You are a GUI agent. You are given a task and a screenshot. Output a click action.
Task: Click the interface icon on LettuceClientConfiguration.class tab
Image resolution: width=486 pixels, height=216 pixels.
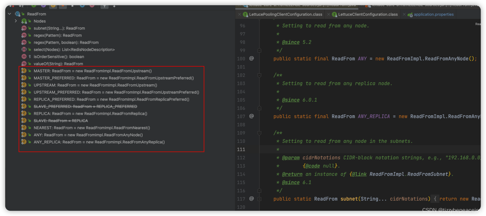coord(334,14)
